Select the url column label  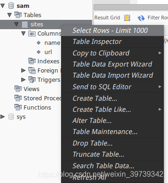click(48, 52)
